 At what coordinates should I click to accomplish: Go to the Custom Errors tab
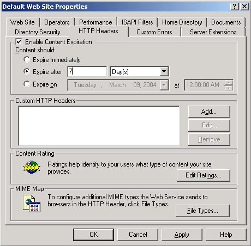(x=154, y=32)
